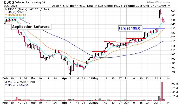Select the EMA(21) 133.62 legend entry
Screen dimensions: 182x105
click(15, 15)
